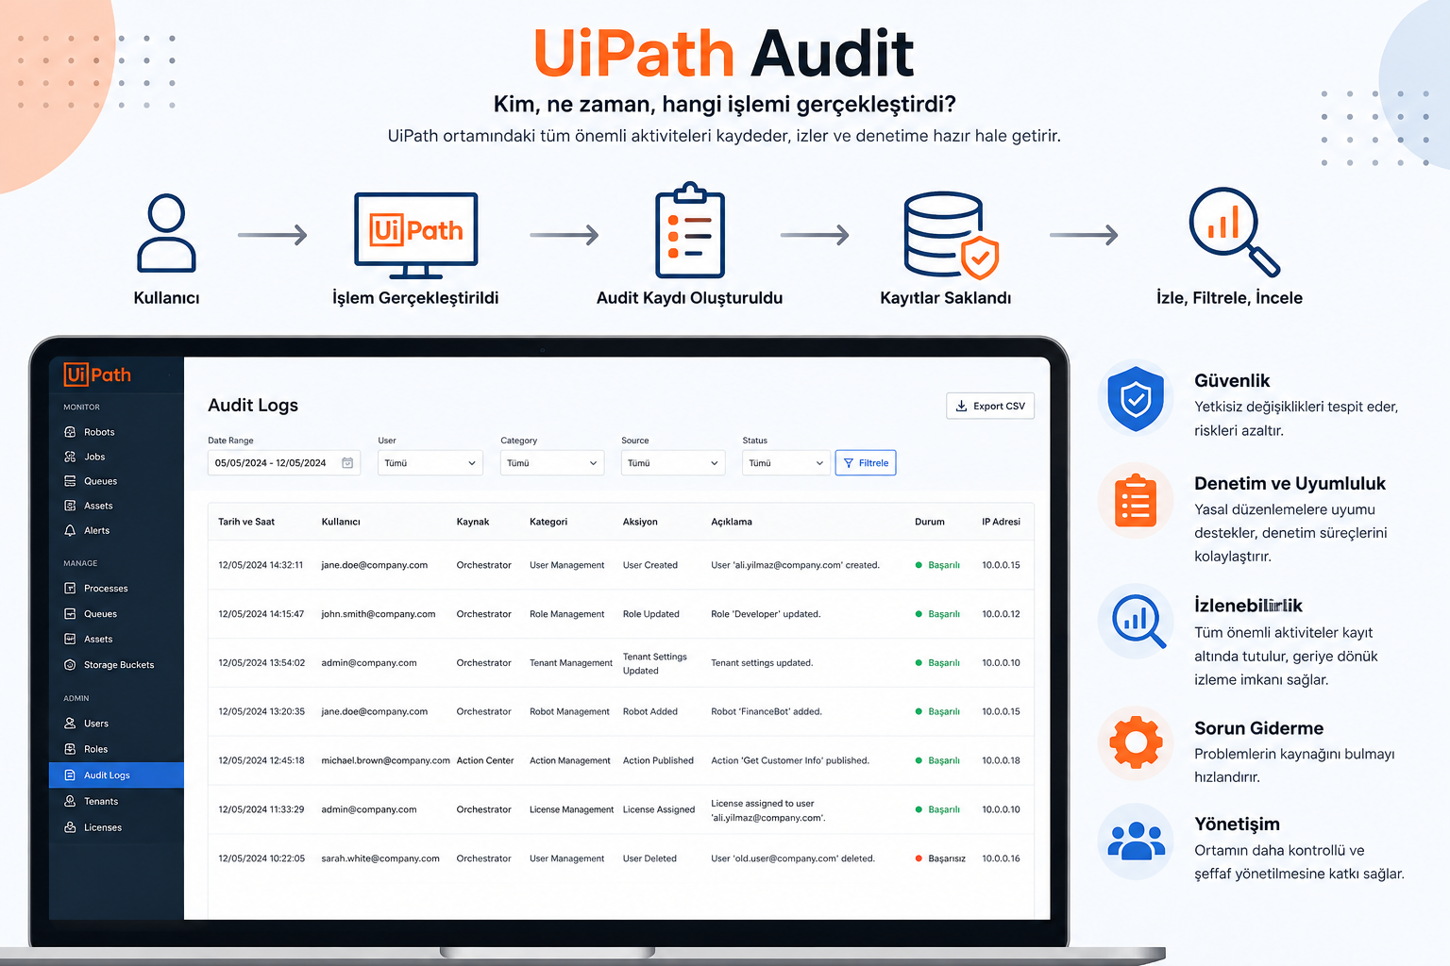Open Assets under the MONITOR section
Screen dimensions: 1450x966
click(98, 506)
